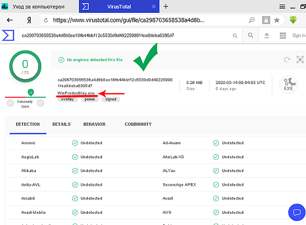Click the small magnifier inside hash field
306x225 pixels.
click(235, 36)
